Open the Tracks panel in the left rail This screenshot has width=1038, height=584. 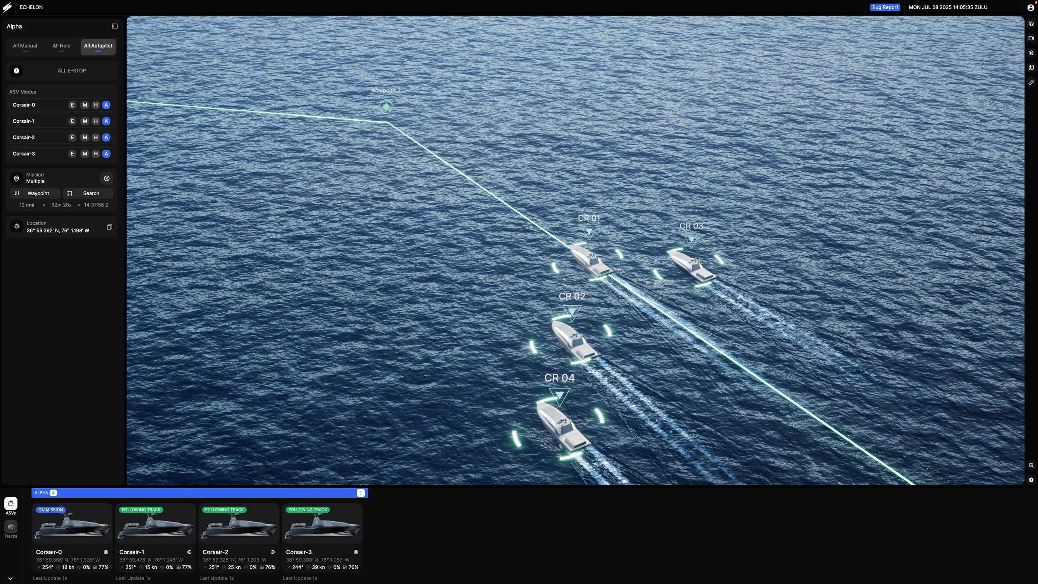coord(10,529)
